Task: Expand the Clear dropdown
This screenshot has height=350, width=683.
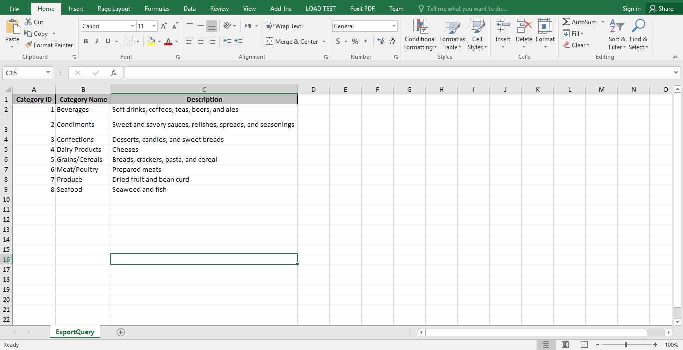Action: tap(588, 45)
